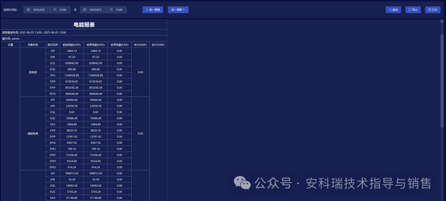
Task: Select the EPIJ cell in row 1540028.88
Action: click(x=52, y=75)
